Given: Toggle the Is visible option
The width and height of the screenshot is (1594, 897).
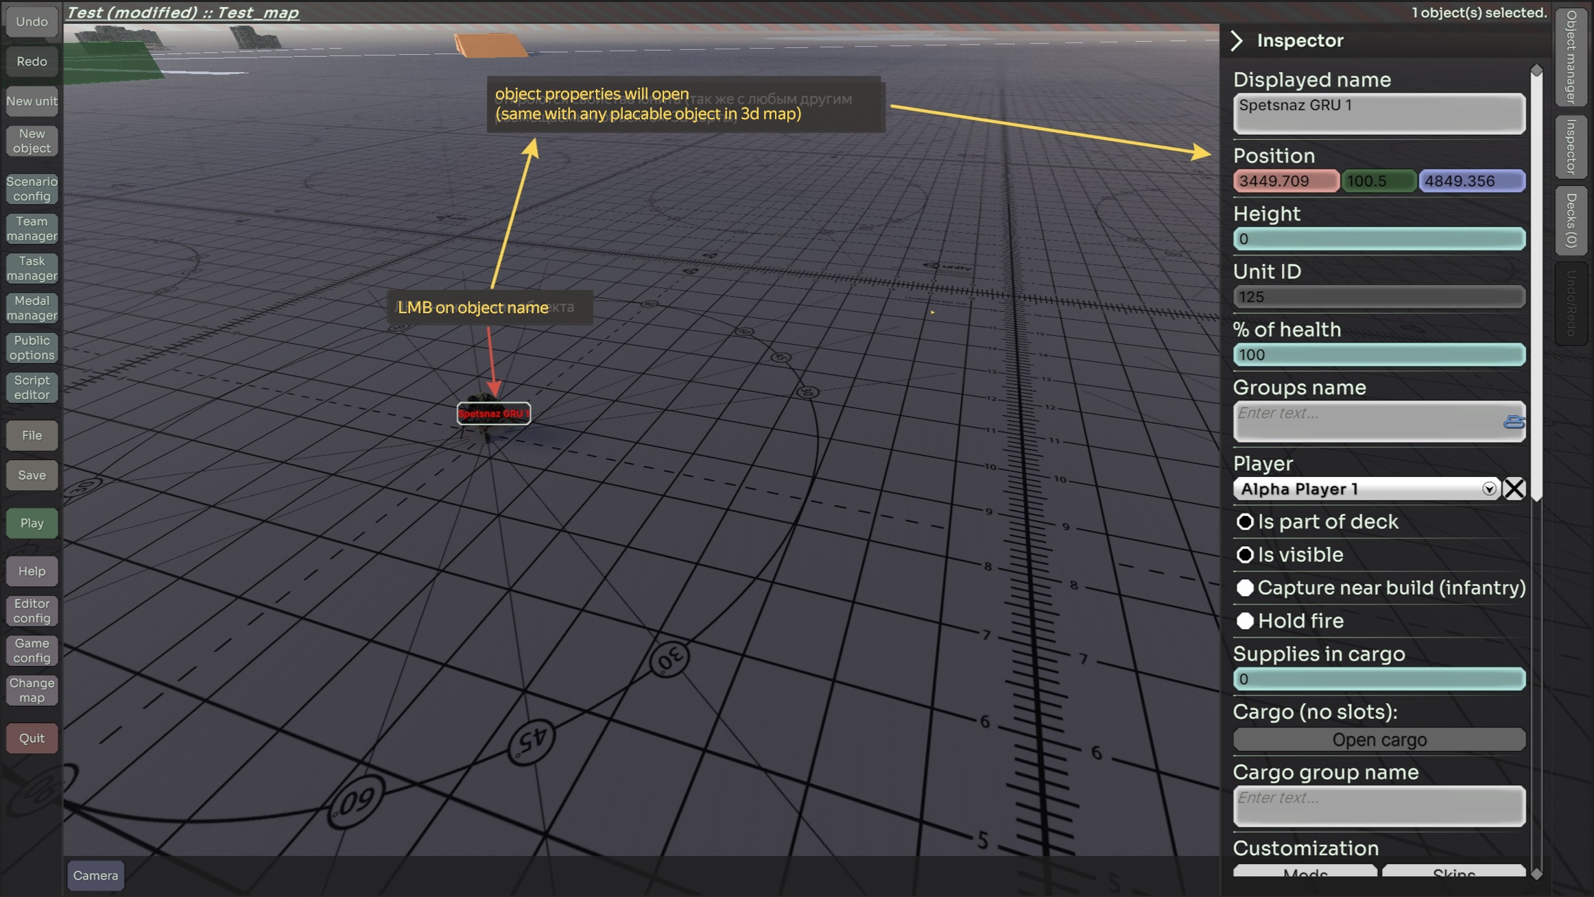Looking at the screenshot, I should pyautogui.click(x=1245, y=555).
